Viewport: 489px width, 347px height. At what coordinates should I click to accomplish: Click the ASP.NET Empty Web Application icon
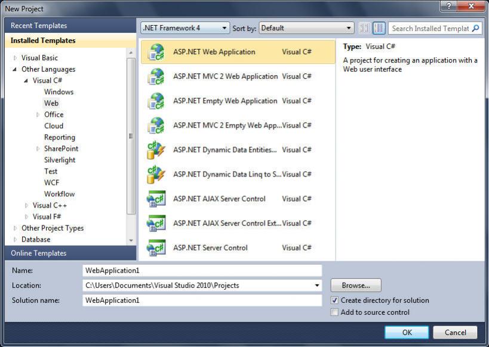click(156, 101)
